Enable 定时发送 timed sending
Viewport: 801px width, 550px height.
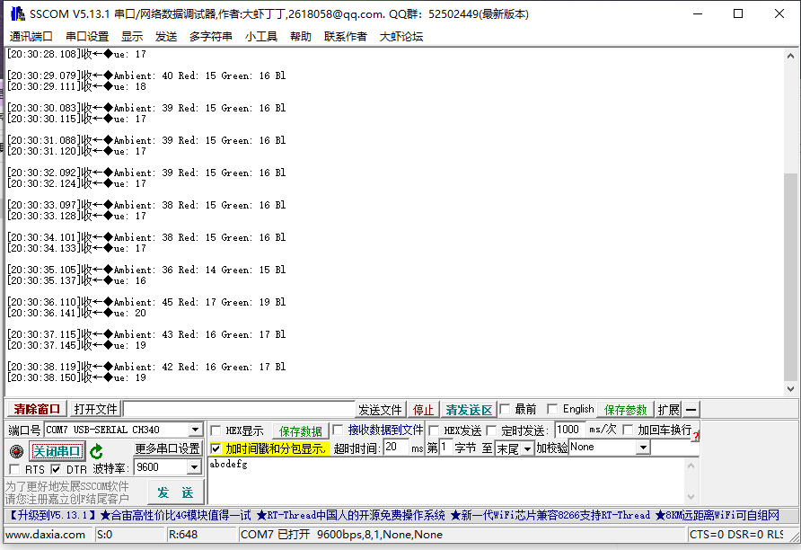(492, 430)
